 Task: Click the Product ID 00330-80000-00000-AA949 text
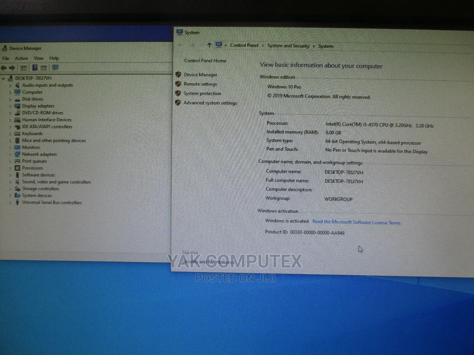point(304,232)
